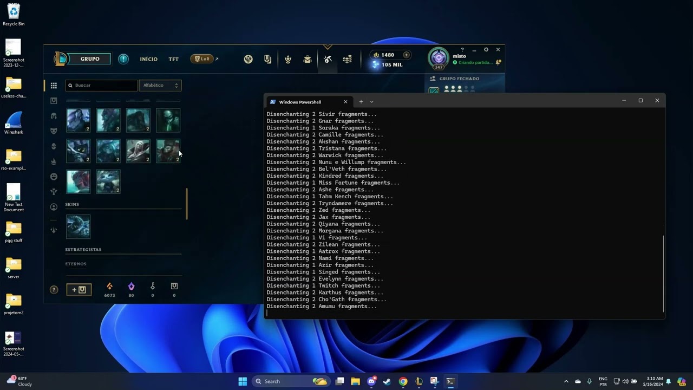Show hidden system tray icons chevron
This screenshot has height=390, width=693.
[566, 381]
